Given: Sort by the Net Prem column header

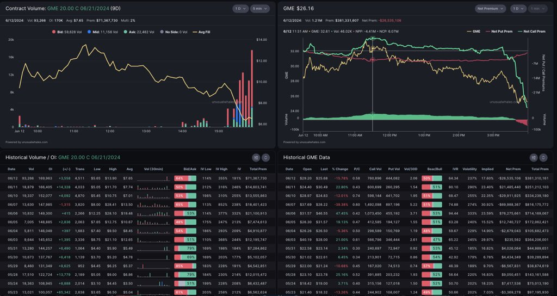Looking at the screenshot, I should [x=513, y=169].
